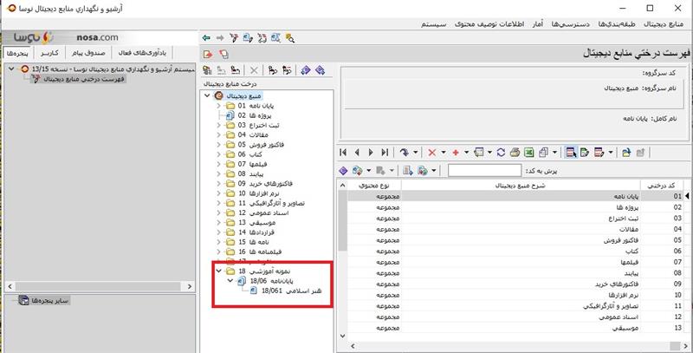Collapse the منبع دیجیتال root tree node
The image size is (693, 353).
[208, 95]
